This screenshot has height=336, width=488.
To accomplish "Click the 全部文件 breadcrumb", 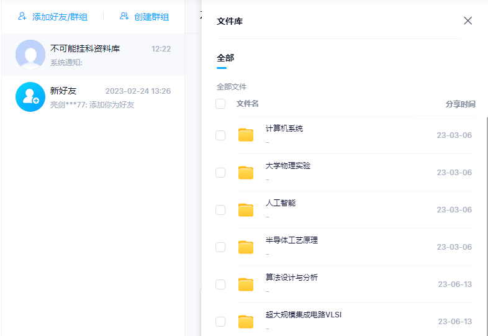I will click(x=232, y=86).
